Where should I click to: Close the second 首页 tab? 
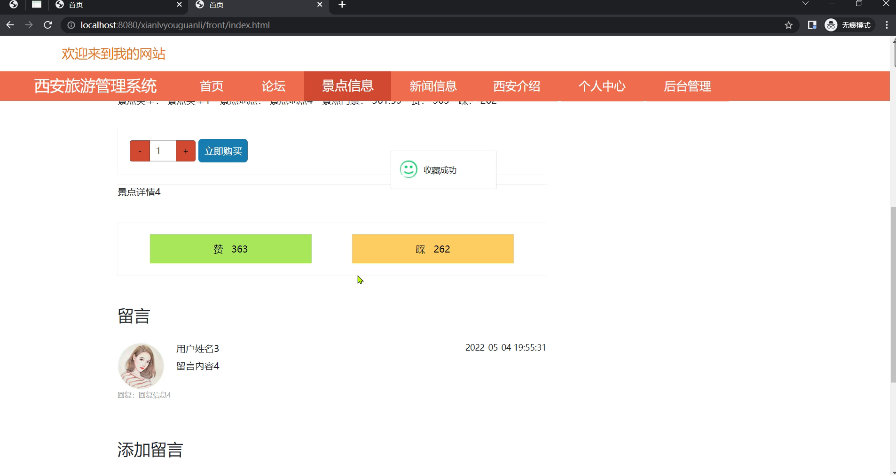320,5
